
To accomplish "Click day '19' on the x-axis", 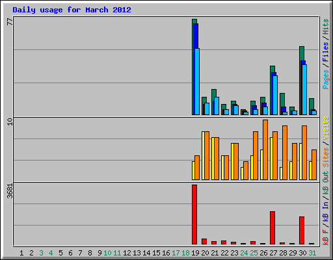I will pos(195,253).
